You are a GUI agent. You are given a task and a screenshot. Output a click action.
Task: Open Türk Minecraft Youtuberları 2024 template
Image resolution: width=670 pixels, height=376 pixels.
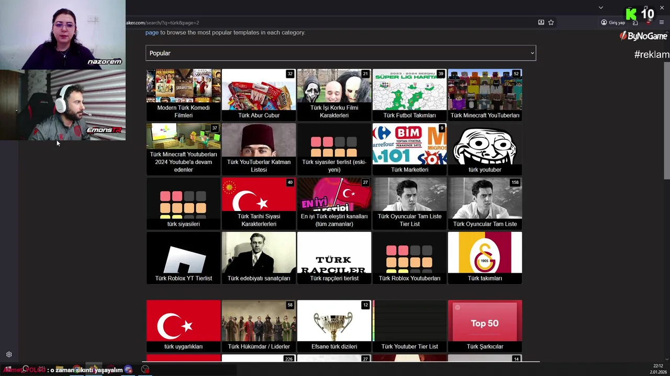click(x=183, y=149)
